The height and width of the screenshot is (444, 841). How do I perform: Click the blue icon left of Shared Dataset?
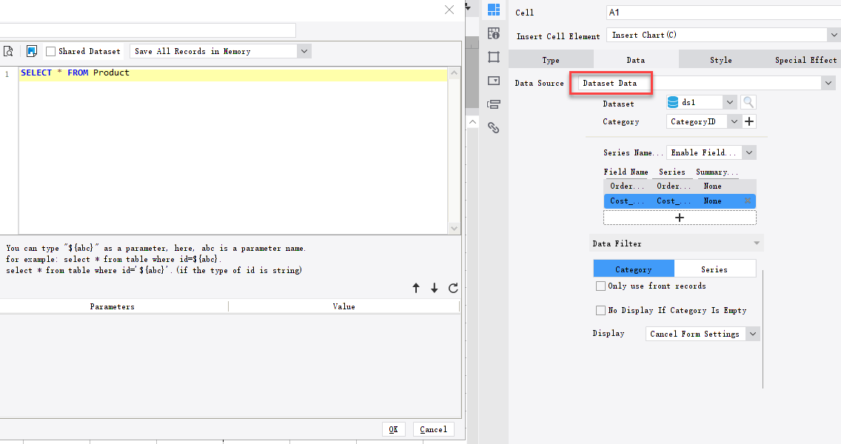click(x=32, y=52)
